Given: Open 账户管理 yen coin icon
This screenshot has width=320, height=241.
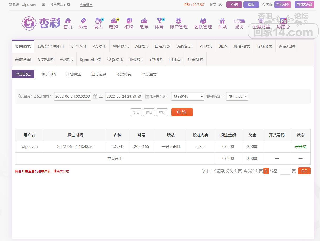Looking at the screenshot, I should click(179, 21).
